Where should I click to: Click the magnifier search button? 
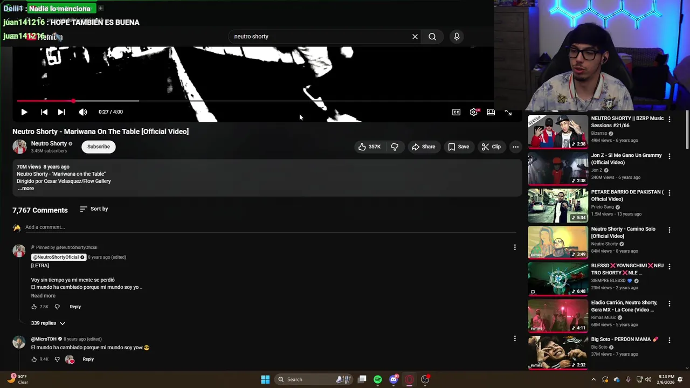pyautogui.click(x=432, y=37)
